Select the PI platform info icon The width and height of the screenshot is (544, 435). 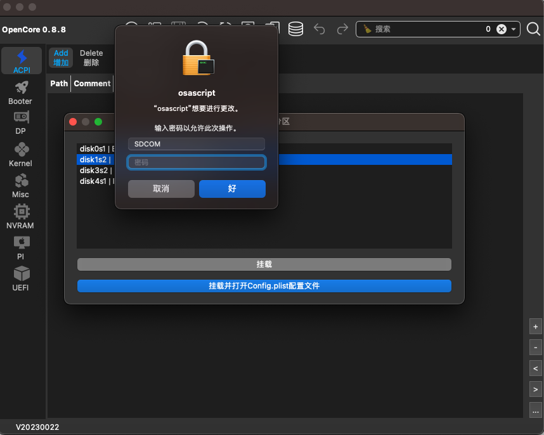(21, 248)
